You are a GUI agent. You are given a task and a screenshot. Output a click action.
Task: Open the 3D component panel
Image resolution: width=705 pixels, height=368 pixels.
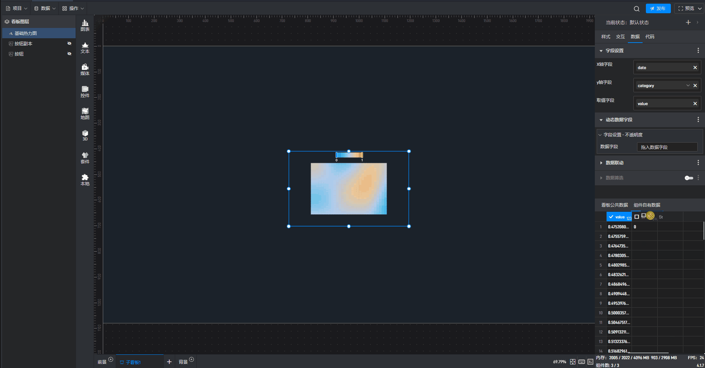[x=85, y=135]
